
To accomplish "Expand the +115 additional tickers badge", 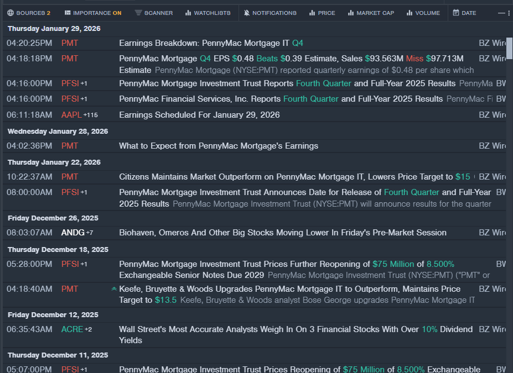I will (90, 115).
